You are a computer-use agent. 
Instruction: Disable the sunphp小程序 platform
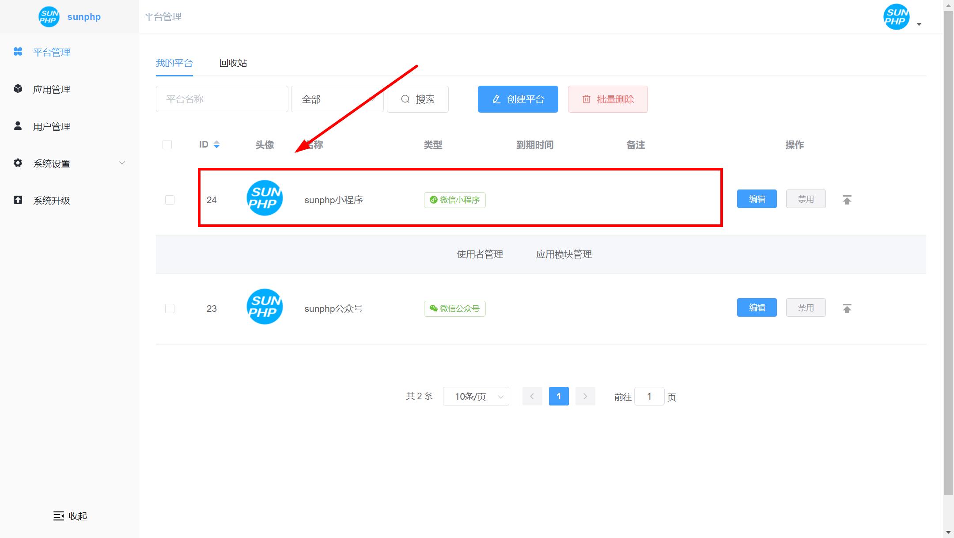(x=806, y=199)
